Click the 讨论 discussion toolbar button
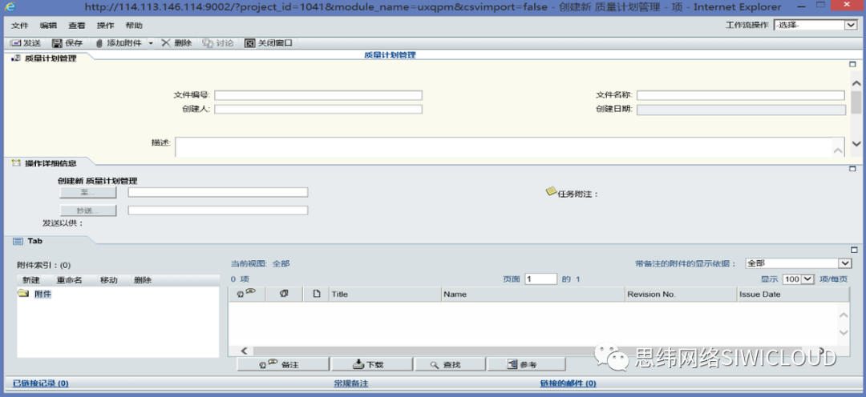The width and height of the screenshot is (866, 397). pos(218,43)
